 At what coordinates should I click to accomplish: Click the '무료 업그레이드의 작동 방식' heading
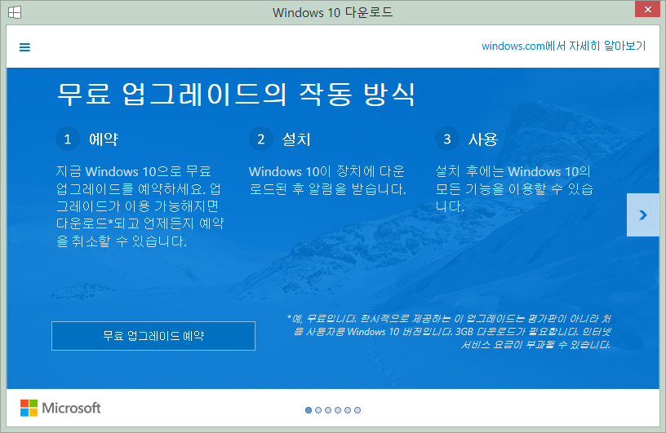pyautogui.click(x=236, y=93)
